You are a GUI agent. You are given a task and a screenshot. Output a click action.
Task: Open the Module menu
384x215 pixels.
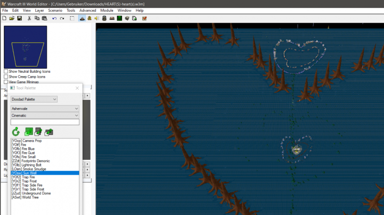pos(107,10)
